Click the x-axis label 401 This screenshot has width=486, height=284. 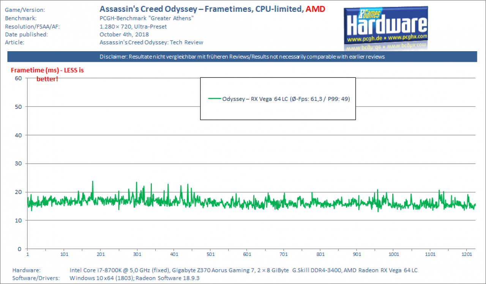pos(174,254)
